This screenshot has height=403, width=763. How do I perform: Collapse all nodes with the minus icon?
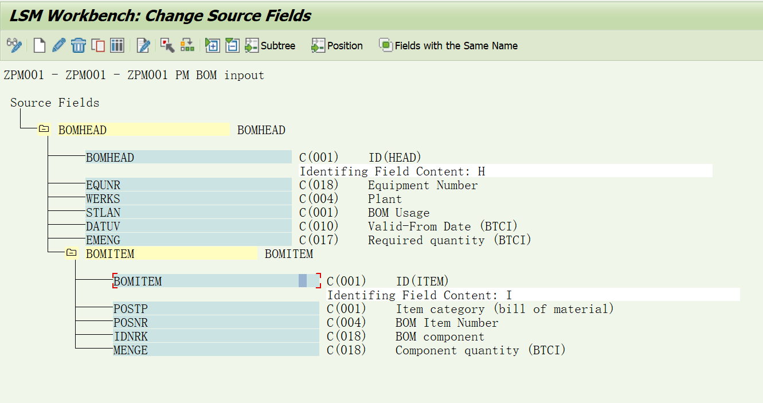tap(232, 45)
